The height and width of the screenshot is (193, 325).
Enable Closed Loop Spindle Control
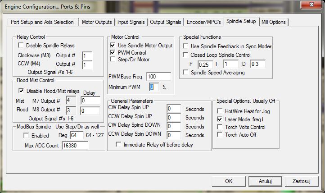pyautogui.click(x=185, y=55)
